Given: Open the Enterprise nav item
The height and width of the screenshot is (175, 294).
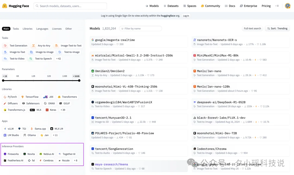Looking at the screenshot, I should tap(249, 6).
